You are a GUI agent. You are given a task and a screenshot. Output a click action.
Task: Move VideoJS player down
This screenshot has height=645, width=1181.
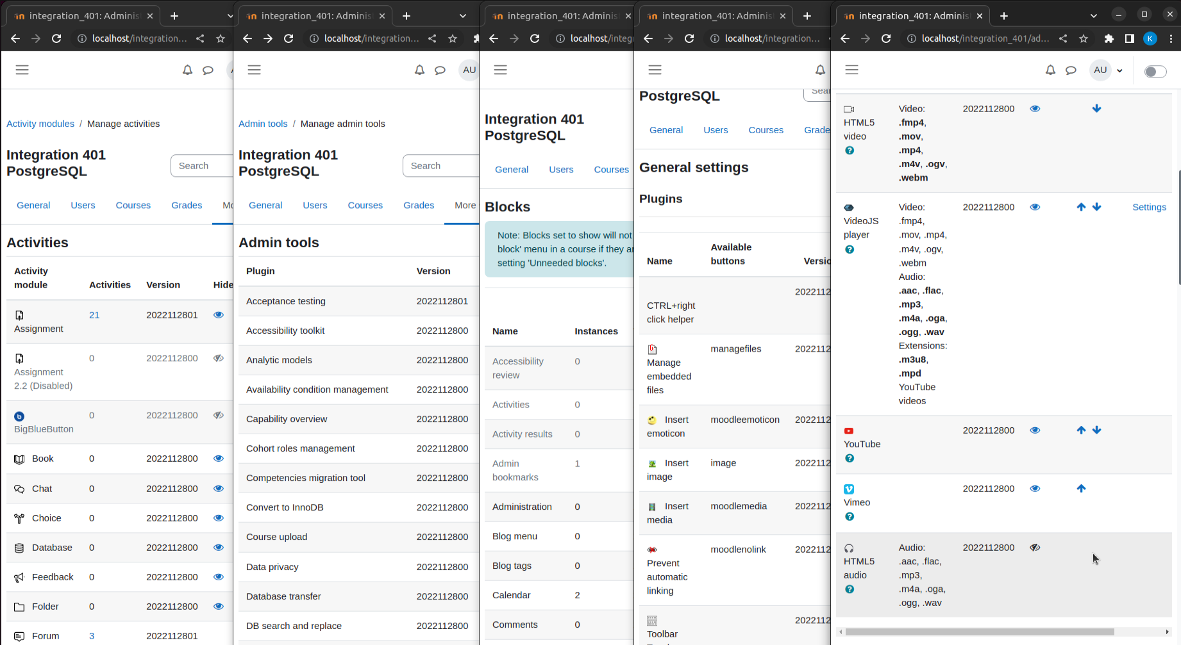click(x=1097, y=207)
